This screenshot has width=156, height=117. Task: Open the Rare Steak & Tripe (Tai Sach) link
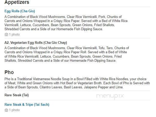click(x=27, y=104)
